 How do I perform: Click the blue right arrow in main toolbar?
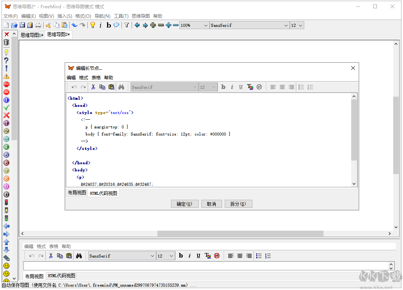[x=145, y=25]
